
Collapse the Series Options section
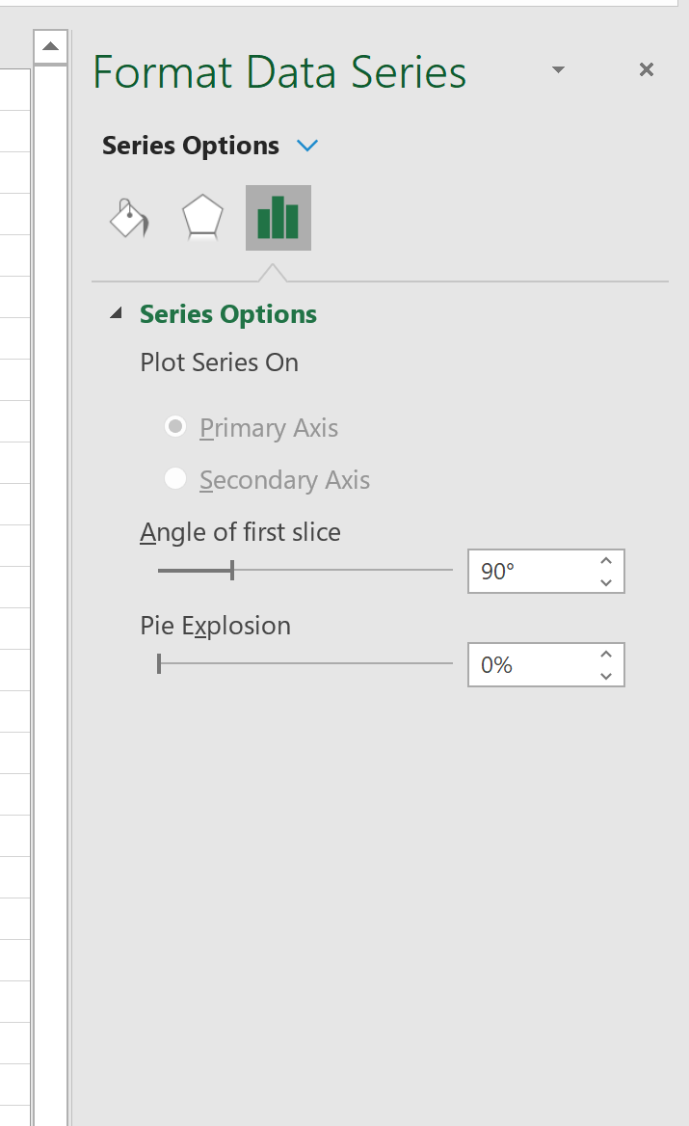coord(116,312)
